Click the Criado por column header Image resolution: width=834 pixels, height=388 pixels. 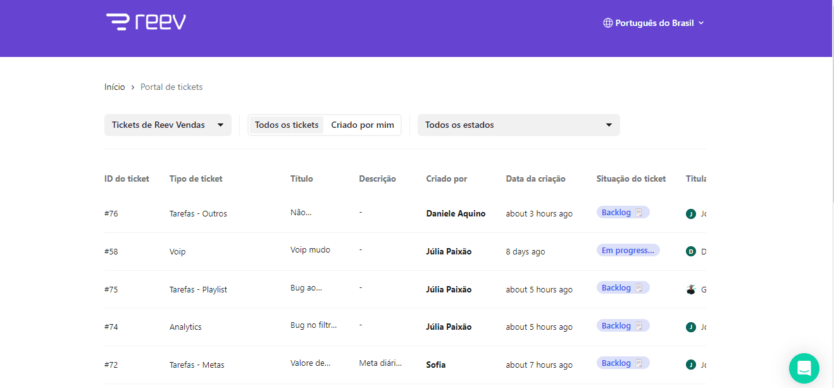coord(447,178)
